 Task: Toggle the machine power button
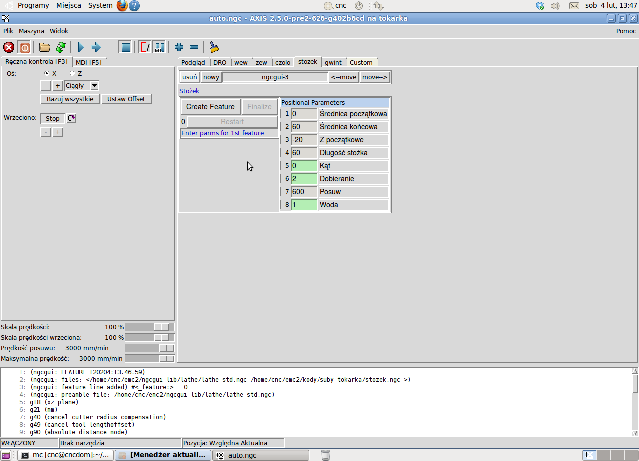pos(24,47)
